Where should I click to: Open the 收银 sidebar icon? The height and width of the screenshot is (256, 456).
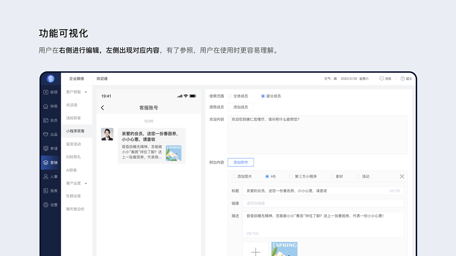(46, 92)
